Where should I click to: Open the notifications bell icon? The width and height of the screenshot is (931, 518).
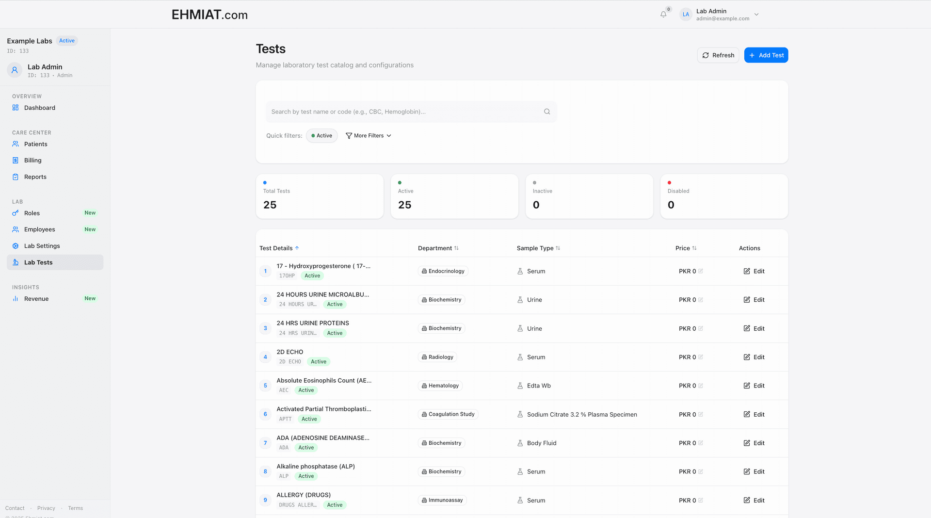(663, 15)
